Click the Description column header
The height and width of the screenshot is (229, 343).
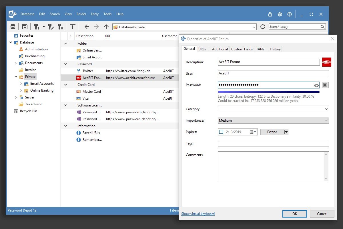pos(89,36)
